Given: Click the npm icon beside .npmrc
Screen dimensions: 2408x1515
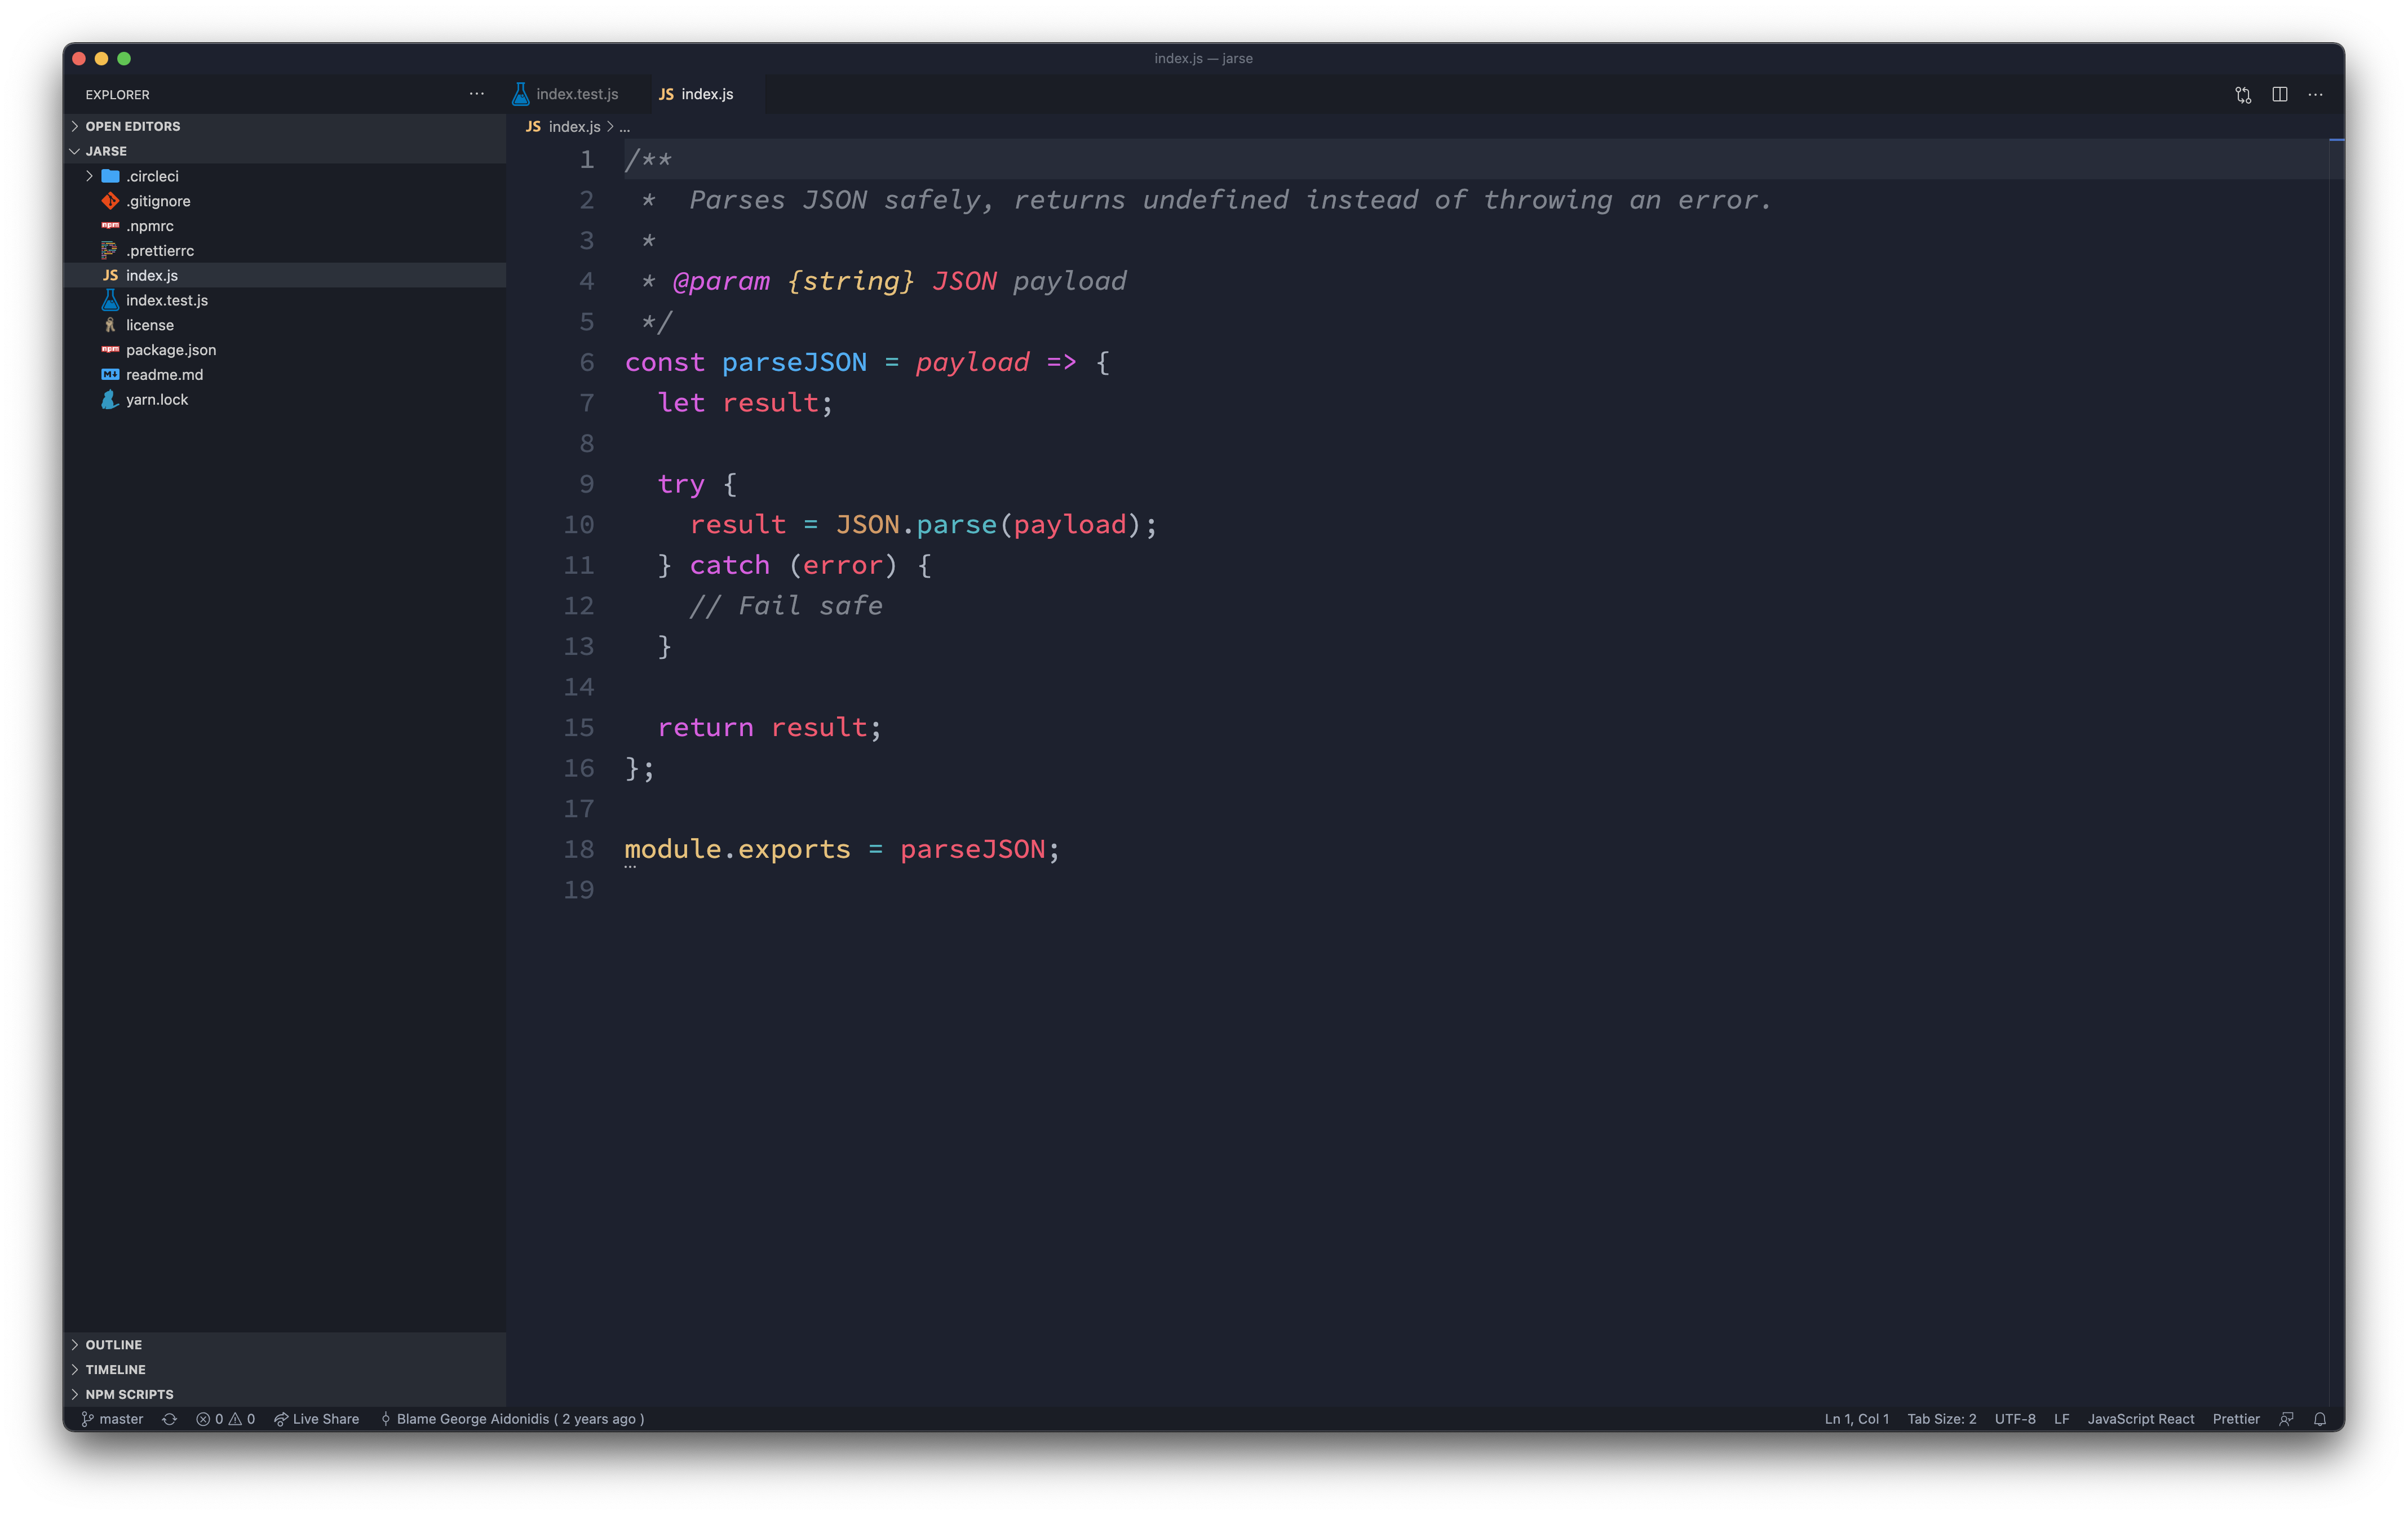Looking at the screenshot, I should pyautogui.click(x=111, y=226).
